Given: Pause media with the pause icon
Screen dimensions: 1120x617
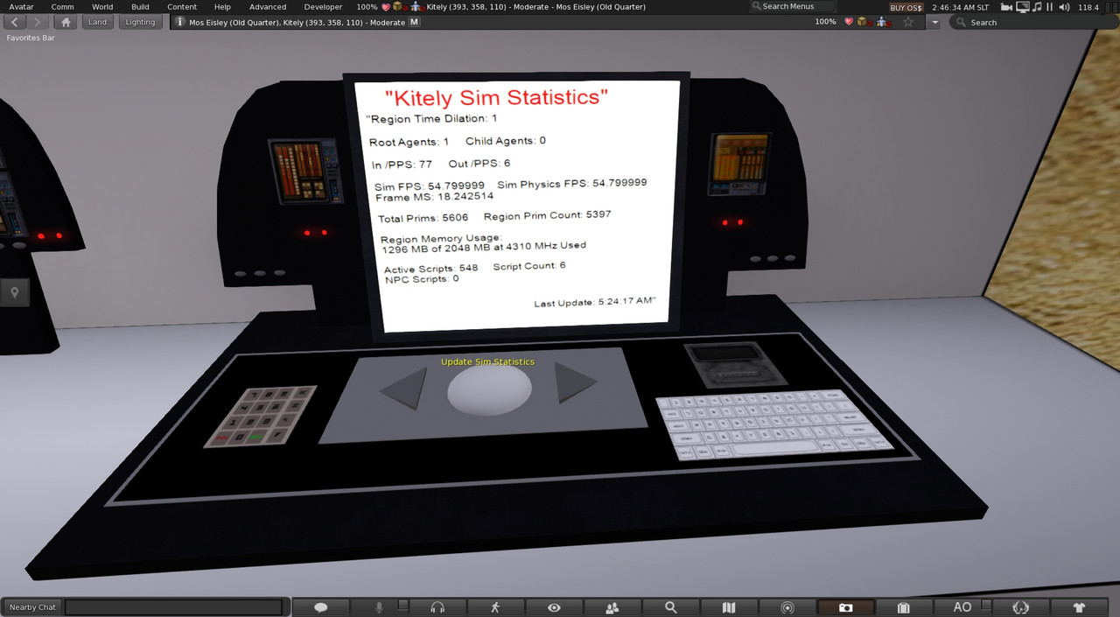Looking at the screenshot, I should 1049,7.
